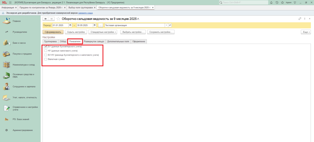Enable НУ (данные налогового учета) checkbox
314x142 pixels.
(x=46, y=51)
